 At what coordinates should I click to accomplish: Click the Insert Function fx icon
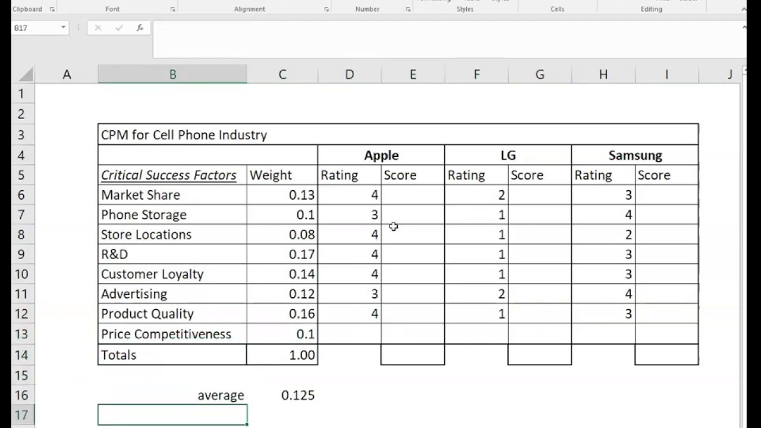[x=140, y=28]
